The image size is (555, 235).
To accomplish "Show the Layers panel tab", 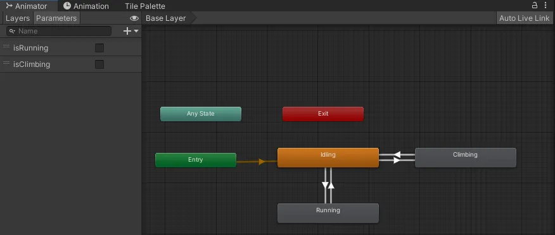I will coord(17,18).
